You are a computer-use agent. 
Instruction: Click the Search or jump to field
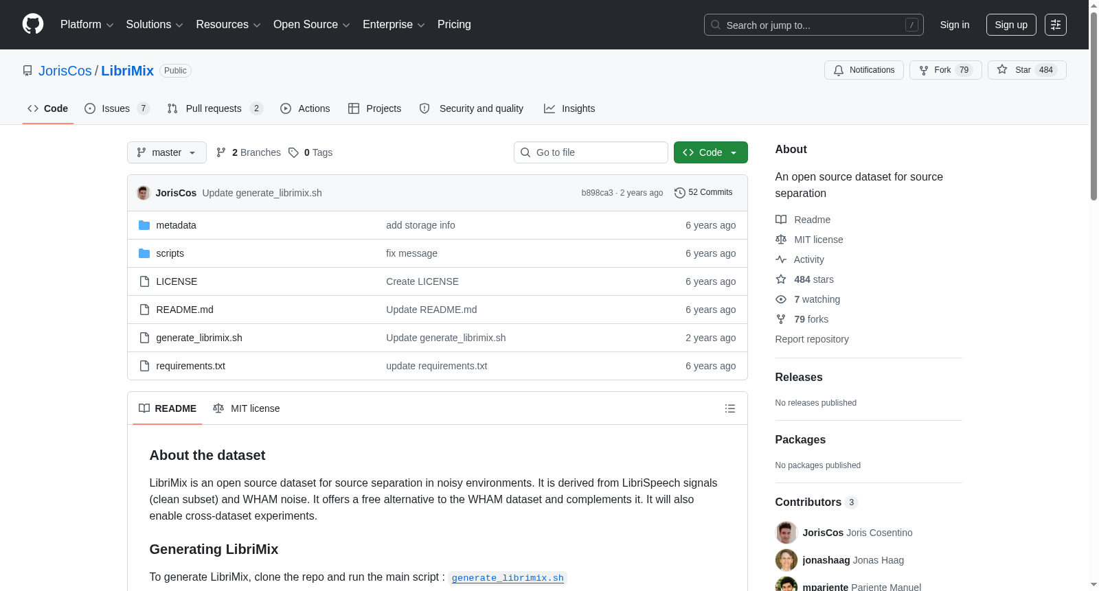(x=814, y=25)
